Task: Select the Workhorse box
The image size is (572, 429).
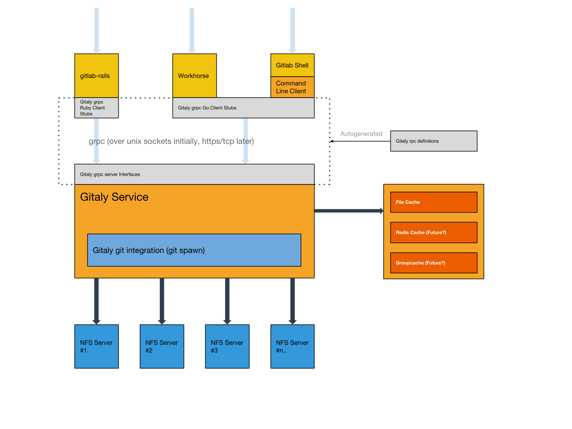Action: pos(194,76)
